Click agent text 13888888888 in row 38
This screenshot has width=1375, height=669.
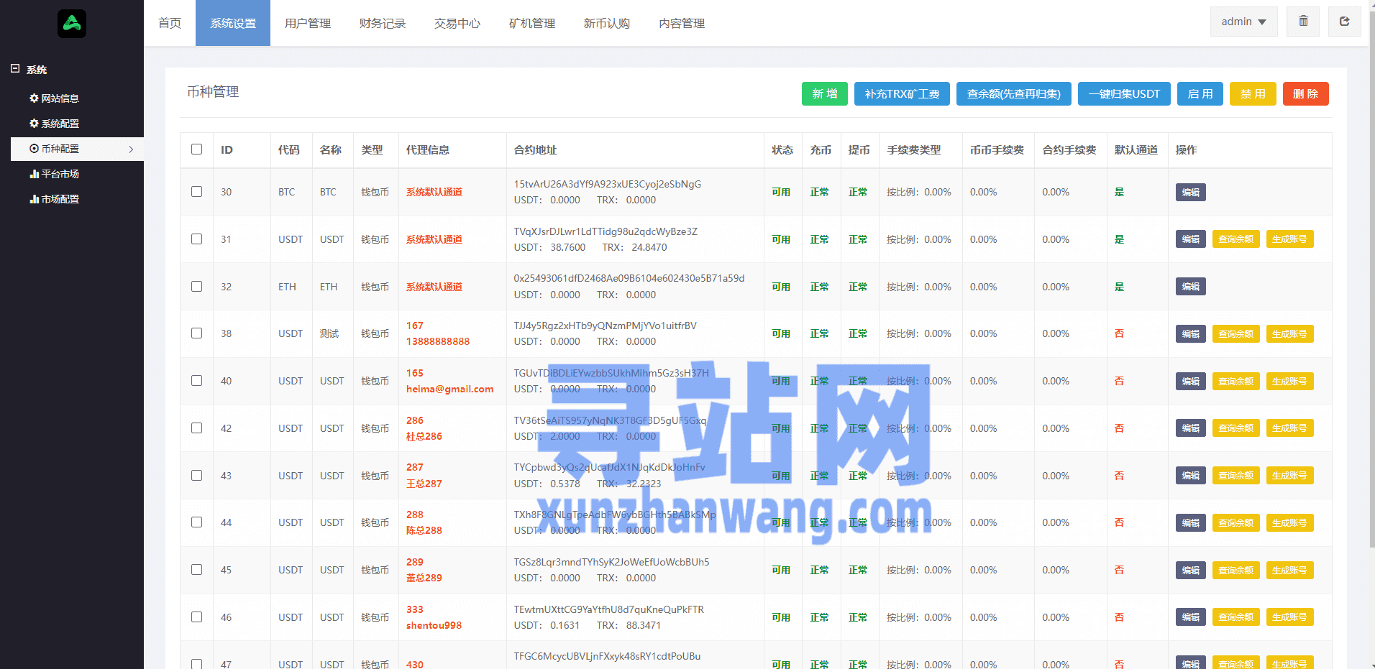coord(437,341)
